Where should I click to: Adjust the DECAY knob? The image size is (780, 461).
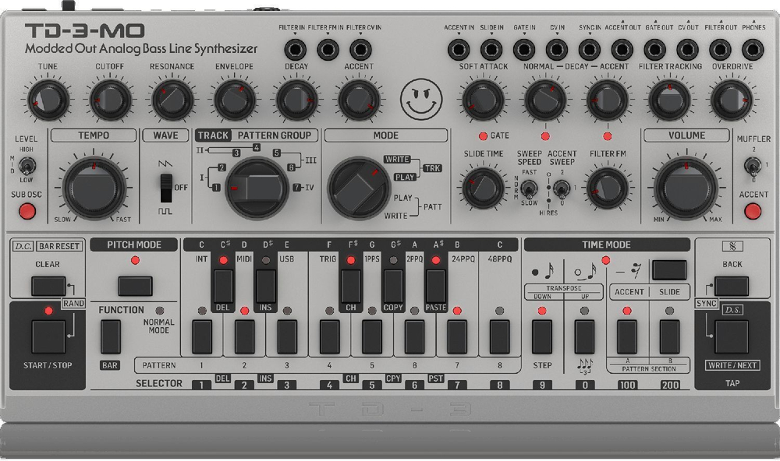click(296, 100)
